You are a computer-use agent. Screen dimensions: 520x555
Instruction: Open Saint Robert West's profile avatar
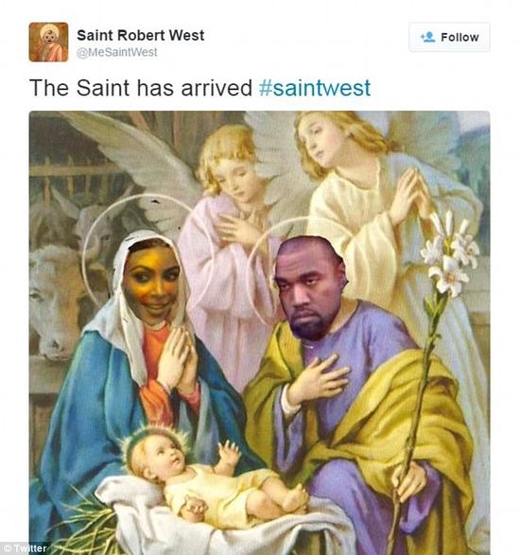[48, 42]
